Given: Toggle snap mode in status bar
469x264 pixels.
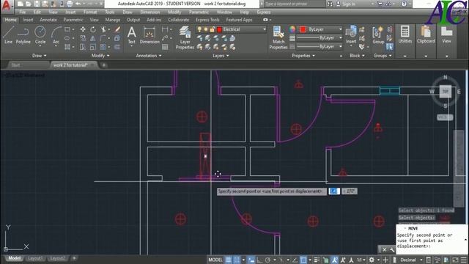Looking at the screenshot, I should click(237, 260).
